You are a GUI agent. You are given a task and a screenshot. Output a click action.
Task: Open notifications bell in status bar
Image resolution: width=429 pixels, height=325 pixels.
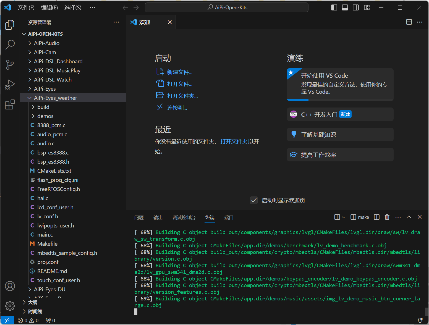click(x=420, y=320)
